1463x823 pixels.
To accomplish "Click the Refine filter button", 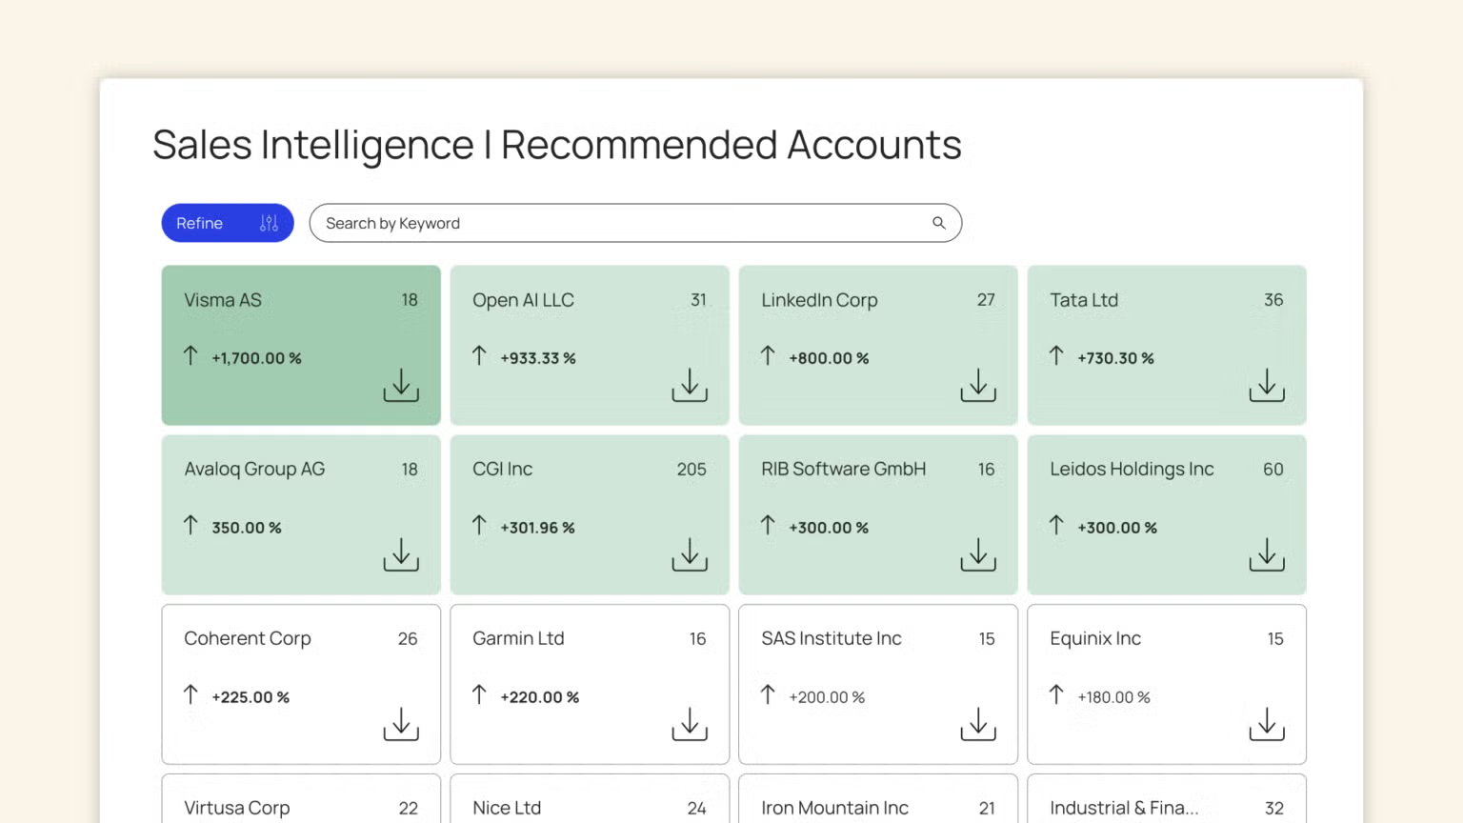I will pyautogui.click(x=228, y=223).
